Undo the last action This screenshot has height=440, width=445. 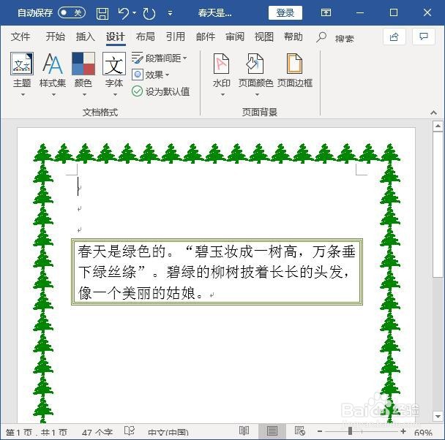124,13
